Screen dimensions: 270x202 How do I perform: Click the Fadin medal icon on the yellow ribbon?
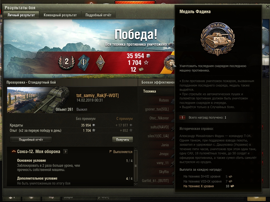pos(169,63)
